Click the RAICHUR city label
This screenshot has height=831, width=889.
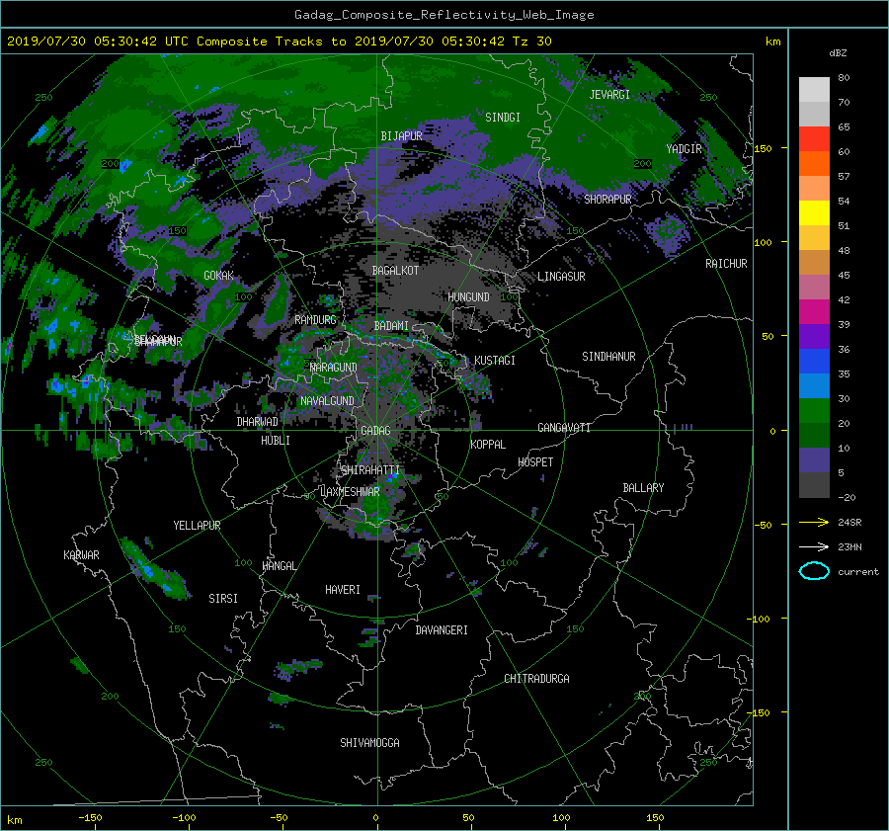coord(726,263)
